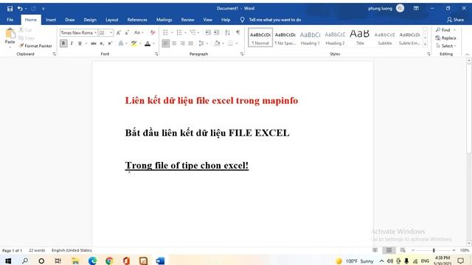Expand the Find dropdown arrow
Image resolution: width=472 pixels, height=265 pixels.
coord(454,30)
